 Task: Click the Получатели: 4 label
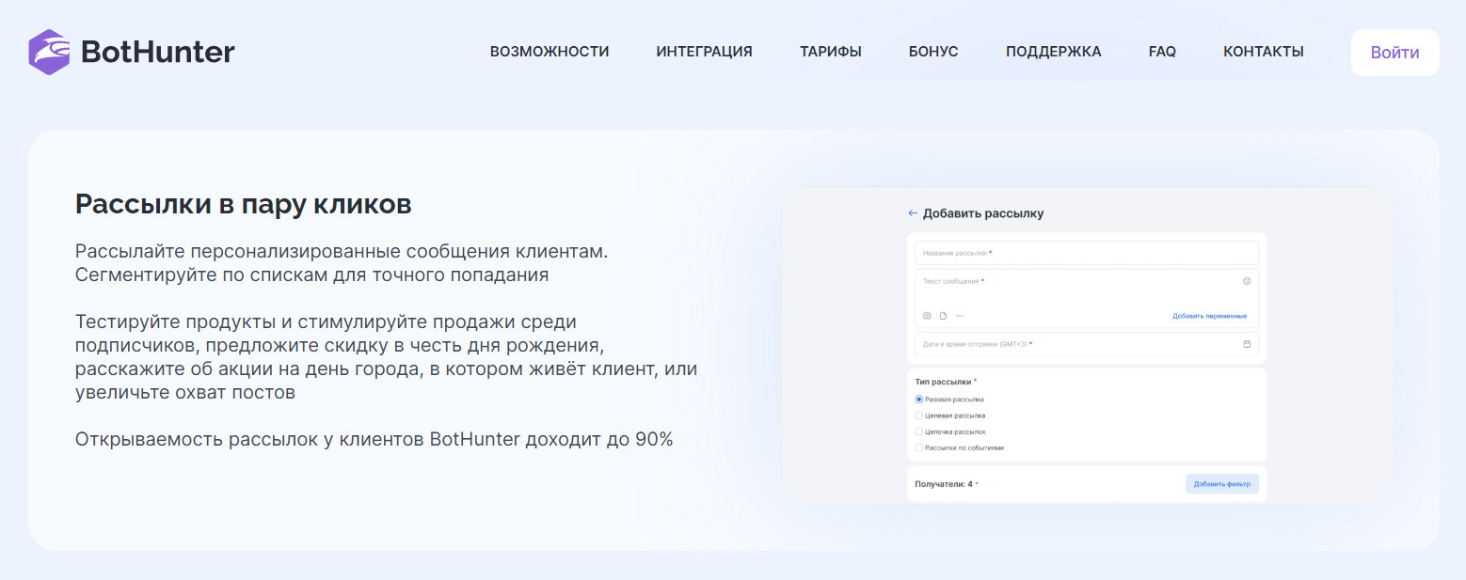[x=946, y=484]
